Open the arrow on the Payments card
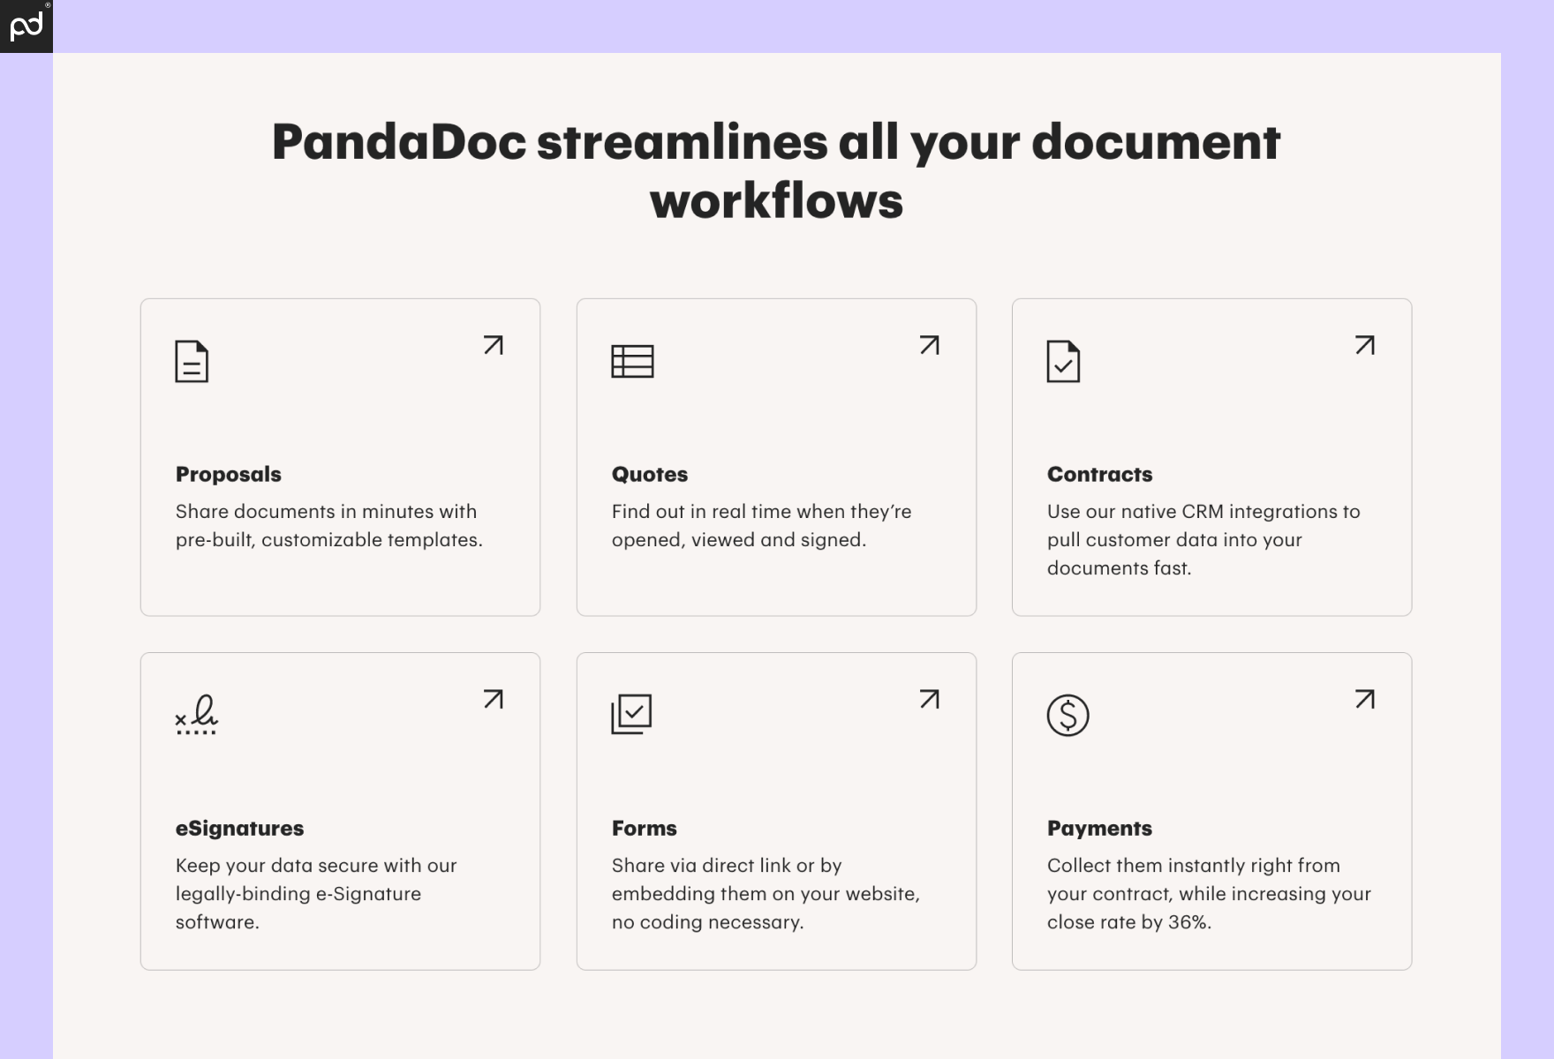Viewport: 1554px width, 1059px height. tap(1365, 699)
